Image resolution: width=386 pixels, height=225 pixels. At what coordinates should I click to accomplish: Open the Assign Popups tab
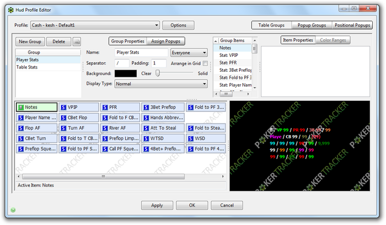pos(165,41)
